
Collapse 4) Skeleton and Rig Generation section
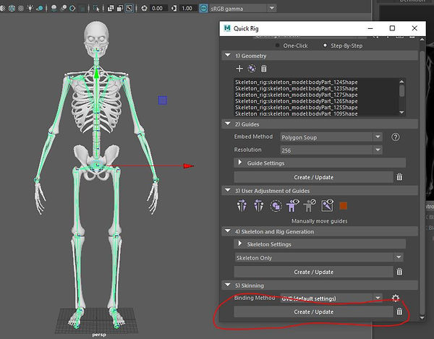point(228,231)
